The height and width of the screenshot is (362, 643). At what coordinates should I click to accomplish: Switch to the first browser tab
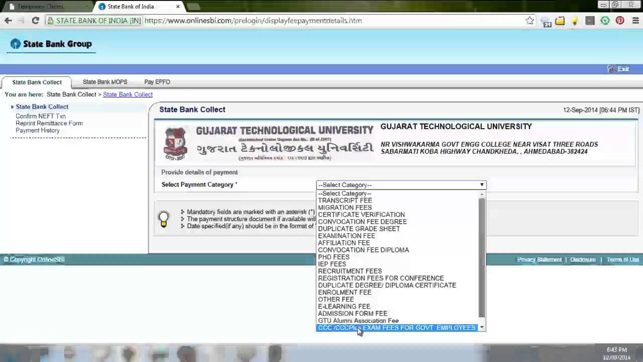[48, 7]
